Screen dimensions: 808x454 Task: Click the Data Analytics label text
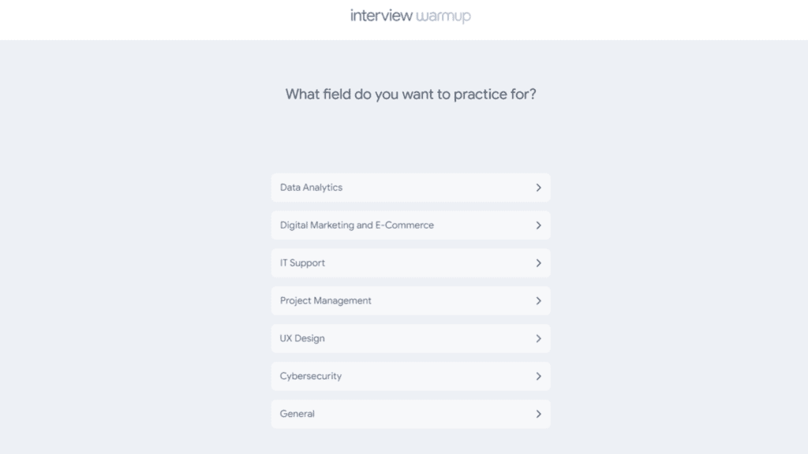tap(311, 188)
